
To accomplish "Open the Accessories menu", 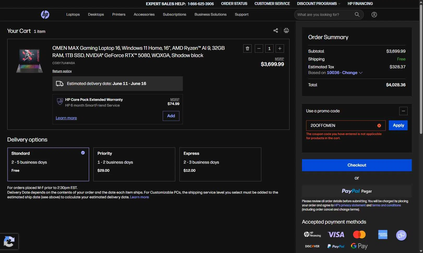I will tap(144, 14).
